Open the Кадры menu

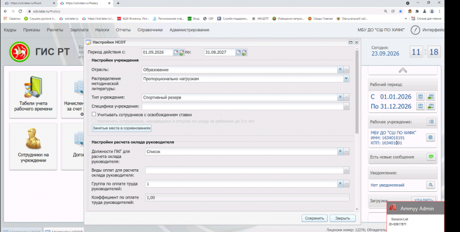click(x=10, y=30)
